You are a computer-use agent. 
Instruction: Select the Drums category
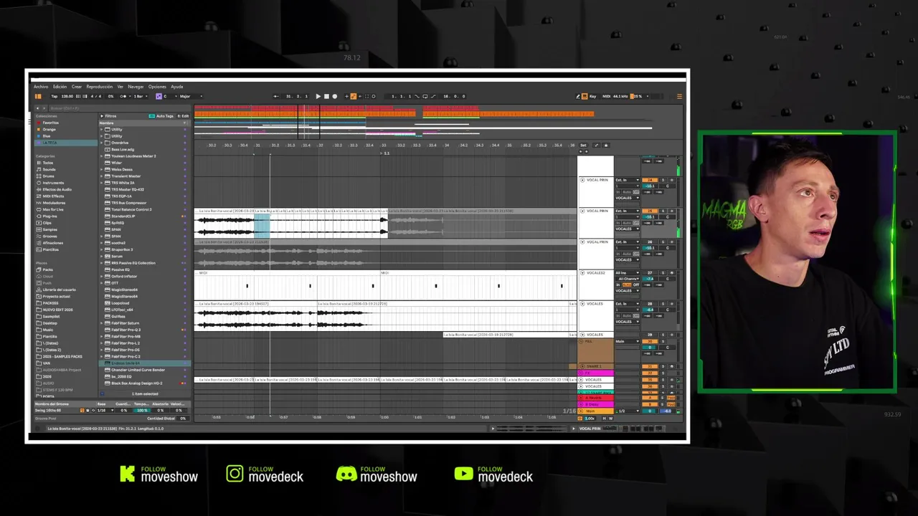[x=48, y=176]
